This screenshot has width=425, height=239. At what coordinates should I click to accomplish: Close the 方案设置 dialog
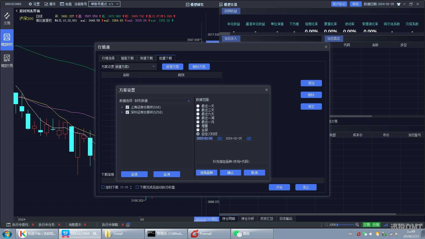pyautogui.click(x=266, y=90)
